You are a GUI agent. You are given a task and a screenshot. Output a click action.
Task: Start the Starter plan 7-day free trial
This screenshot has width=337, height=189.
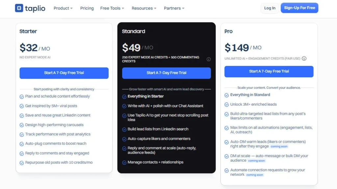tap(64, 73)
